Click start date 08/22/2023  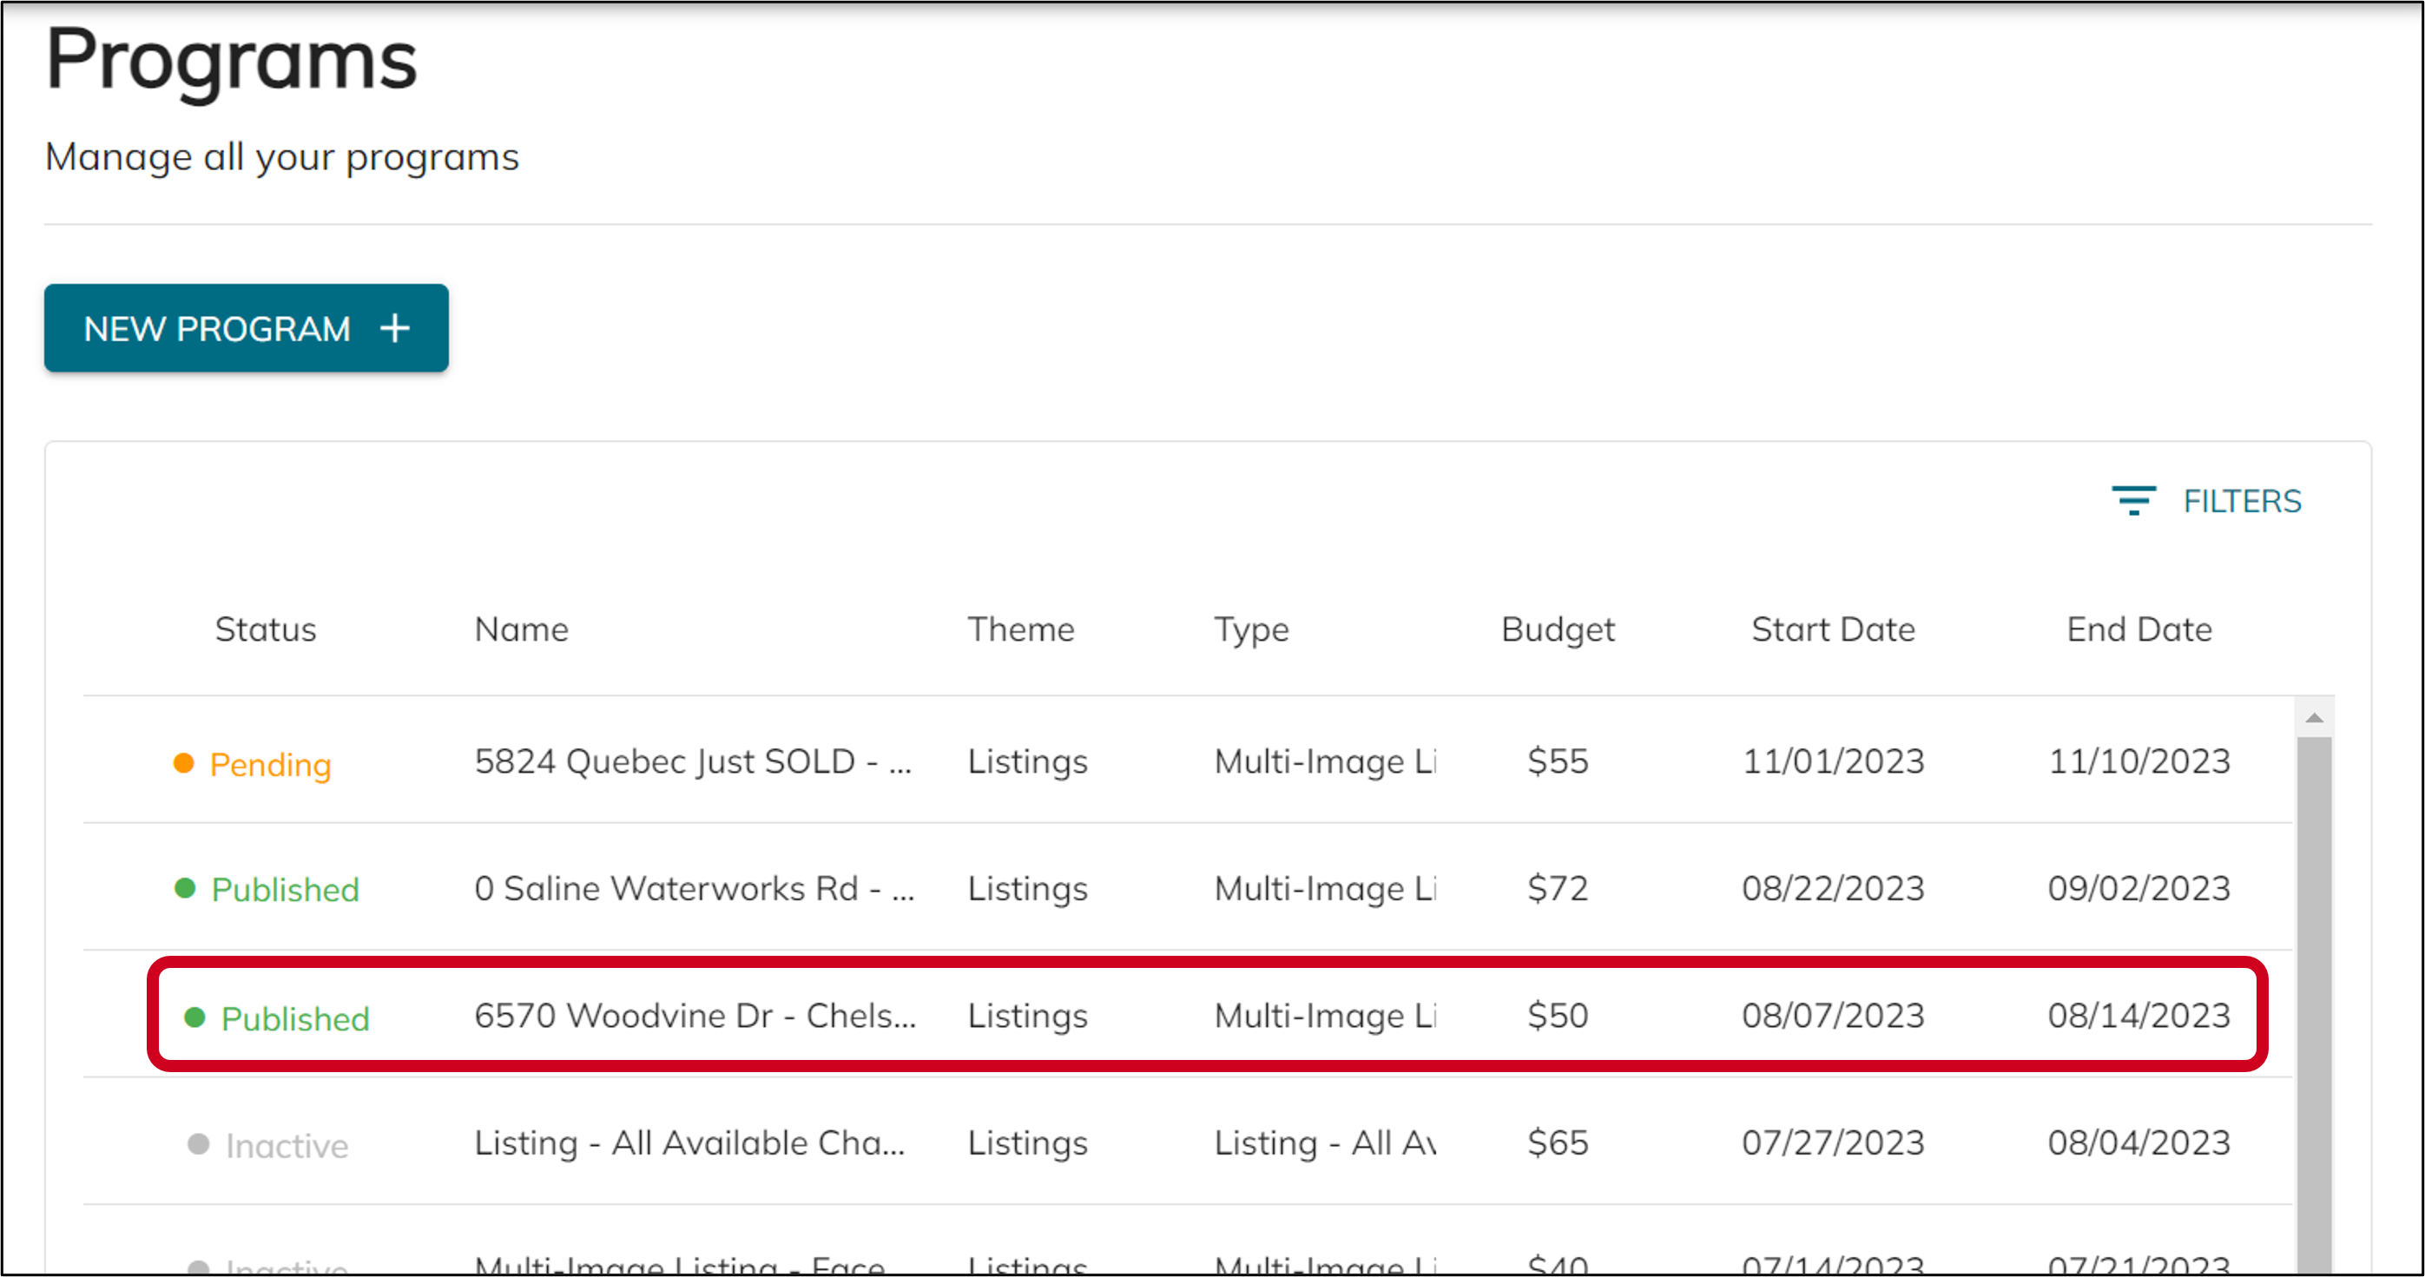(1833, 887)
